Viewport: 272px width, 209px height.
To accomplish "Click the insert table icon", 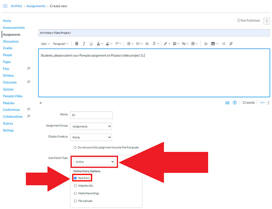I will click(x=213, y=44).
